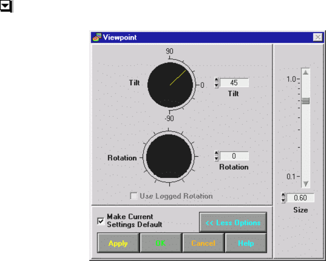Click the Apply button

click(x=118, y=243)
